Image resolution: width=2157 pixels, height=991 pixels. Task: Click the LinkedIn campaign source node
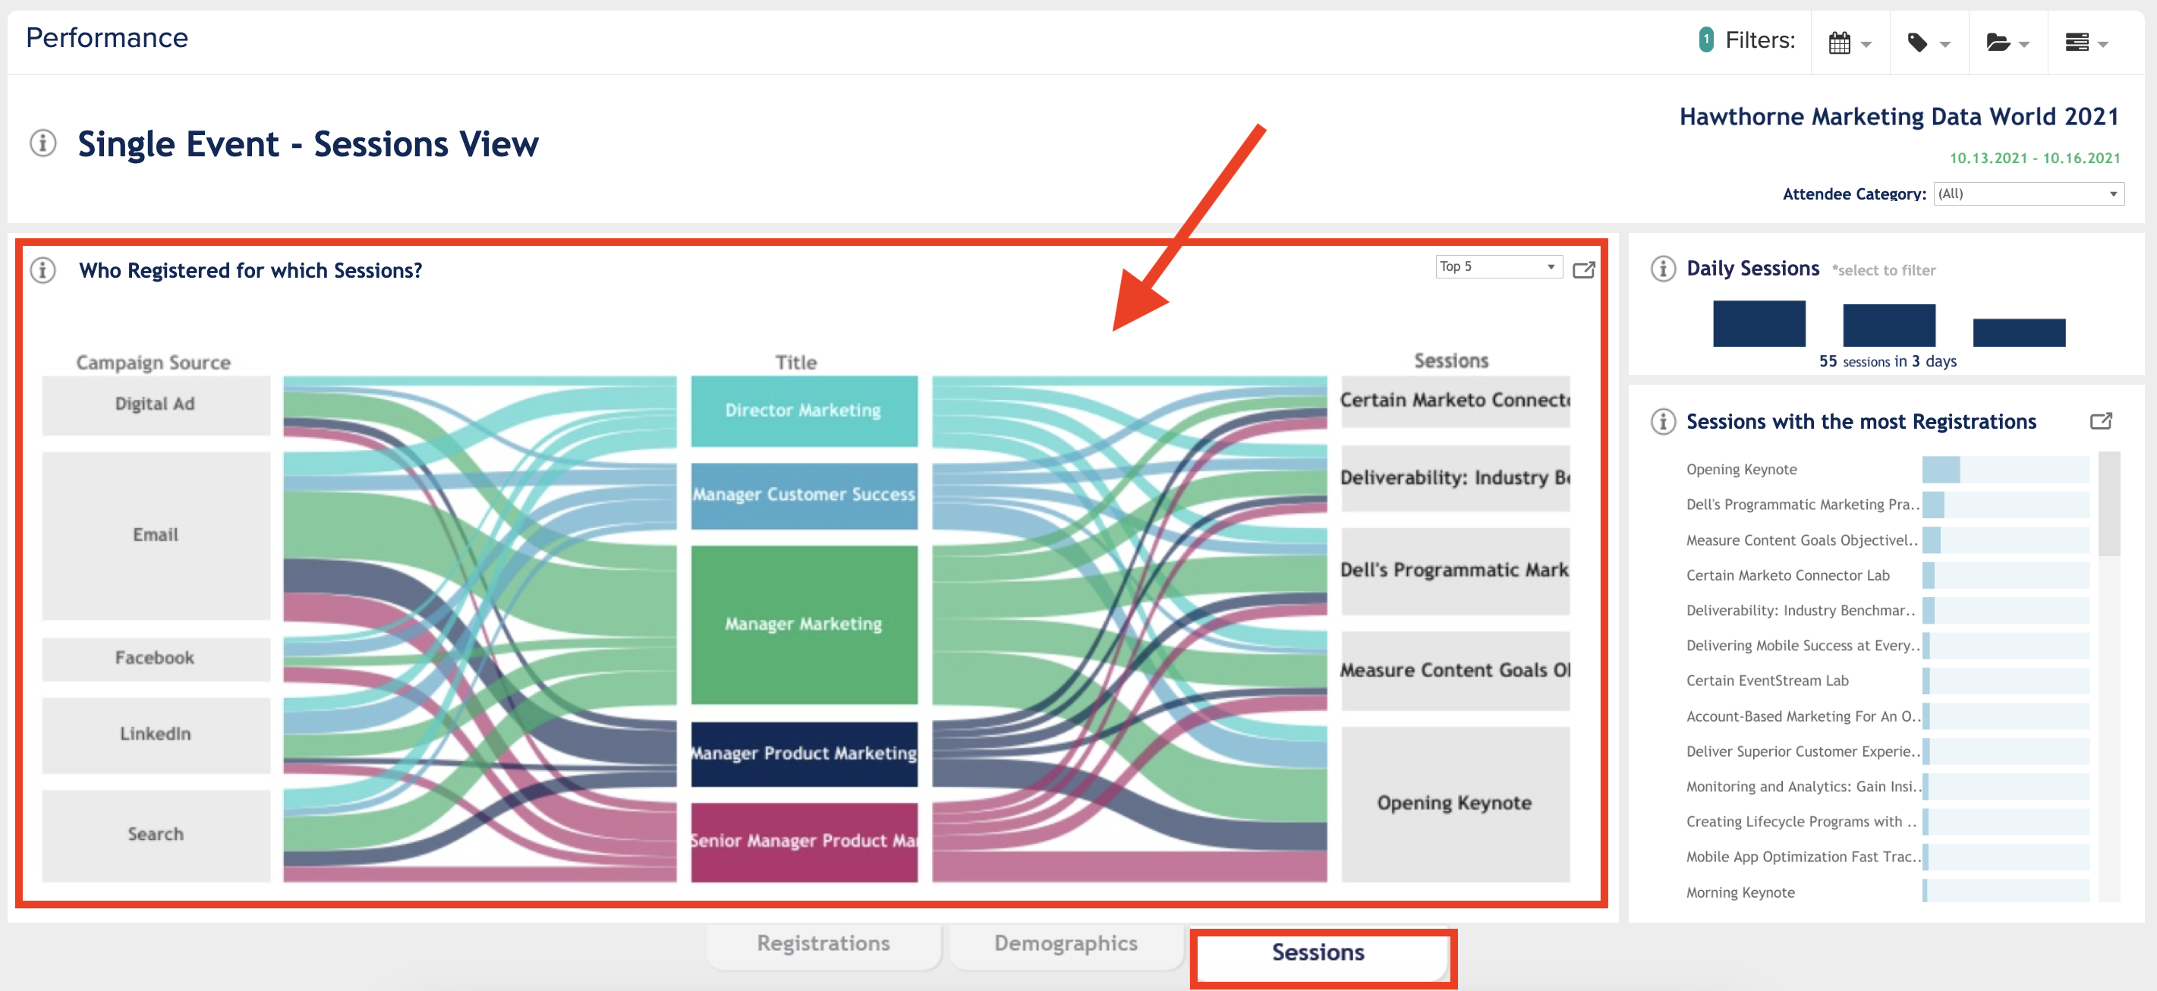pyautogui.click(x=156, y=735)
